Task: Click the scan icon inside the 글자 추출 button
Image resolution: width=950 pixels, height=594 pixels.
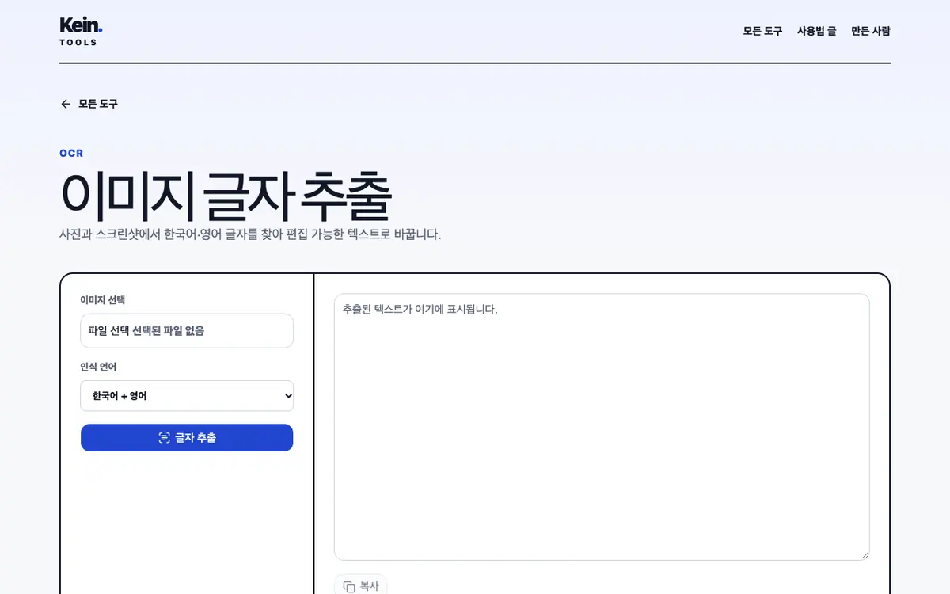Action: [x=164, y=438]
